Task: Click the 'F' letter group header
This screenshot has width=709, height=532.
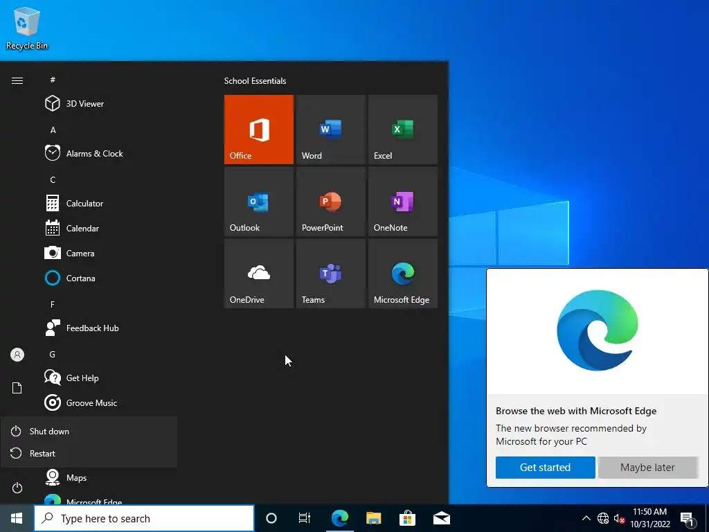Action: pos(53,305)
